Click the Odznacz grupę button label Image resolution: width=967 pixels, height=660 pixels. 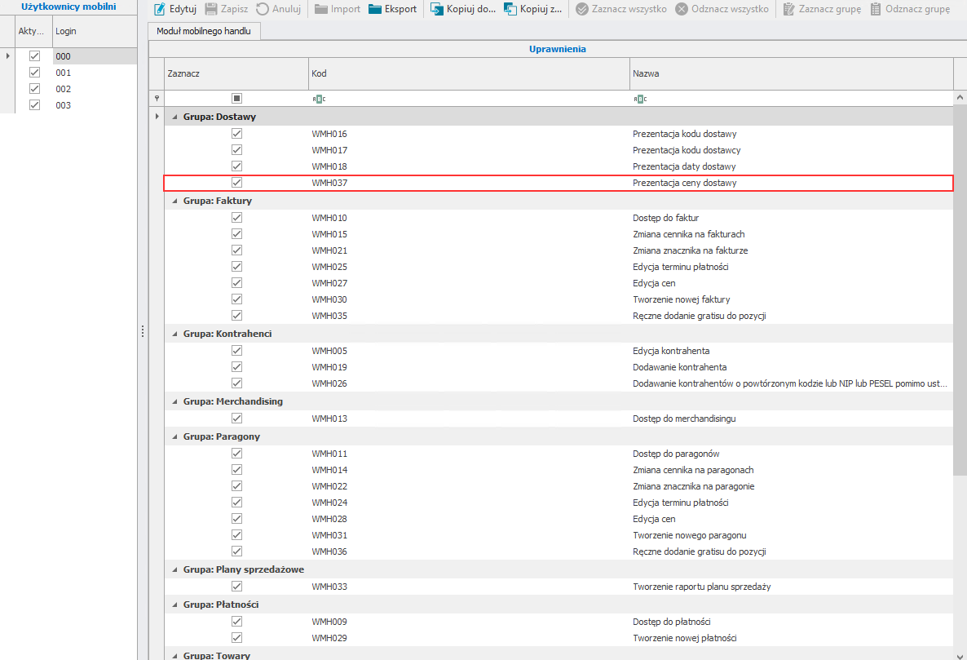click(x=917, y=9)
